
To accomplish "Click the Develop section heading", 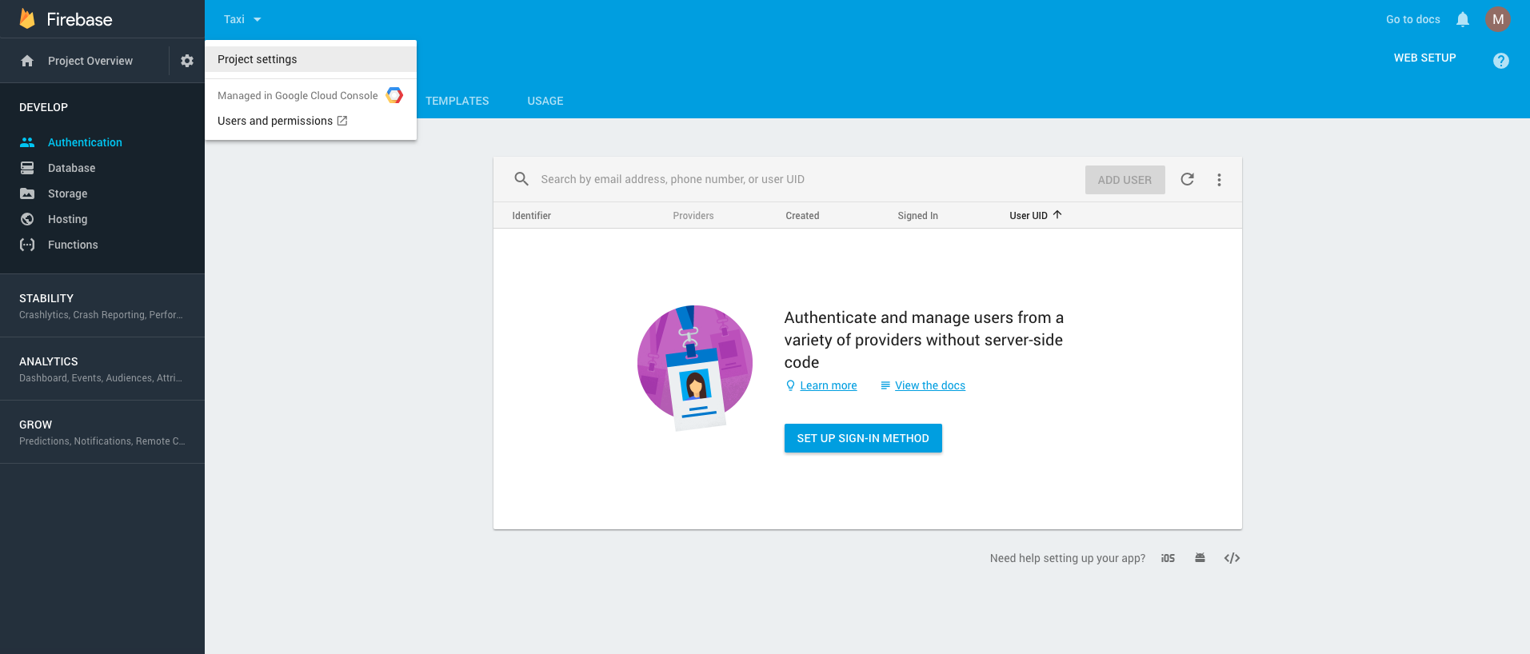I will tap(43, 107).
